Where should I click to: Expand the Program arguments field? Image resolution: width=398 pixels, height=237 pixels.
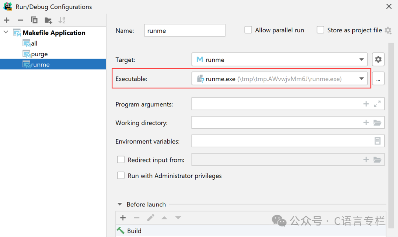coord(377,104)
